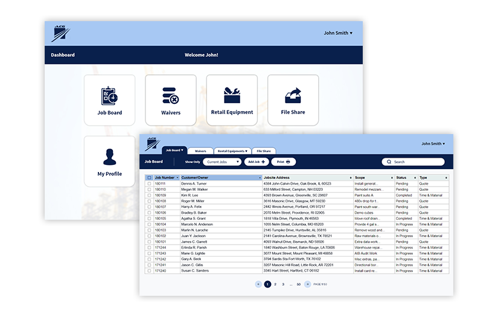498x317 pixels.
Task: Open the Retail Equipment tile
Action: coord(232,100)
